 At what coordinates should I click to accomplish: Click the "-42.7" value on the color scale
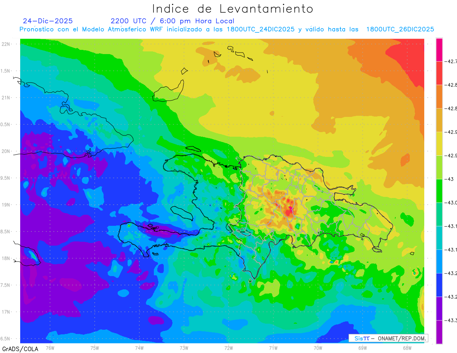[x=452, y=61]
